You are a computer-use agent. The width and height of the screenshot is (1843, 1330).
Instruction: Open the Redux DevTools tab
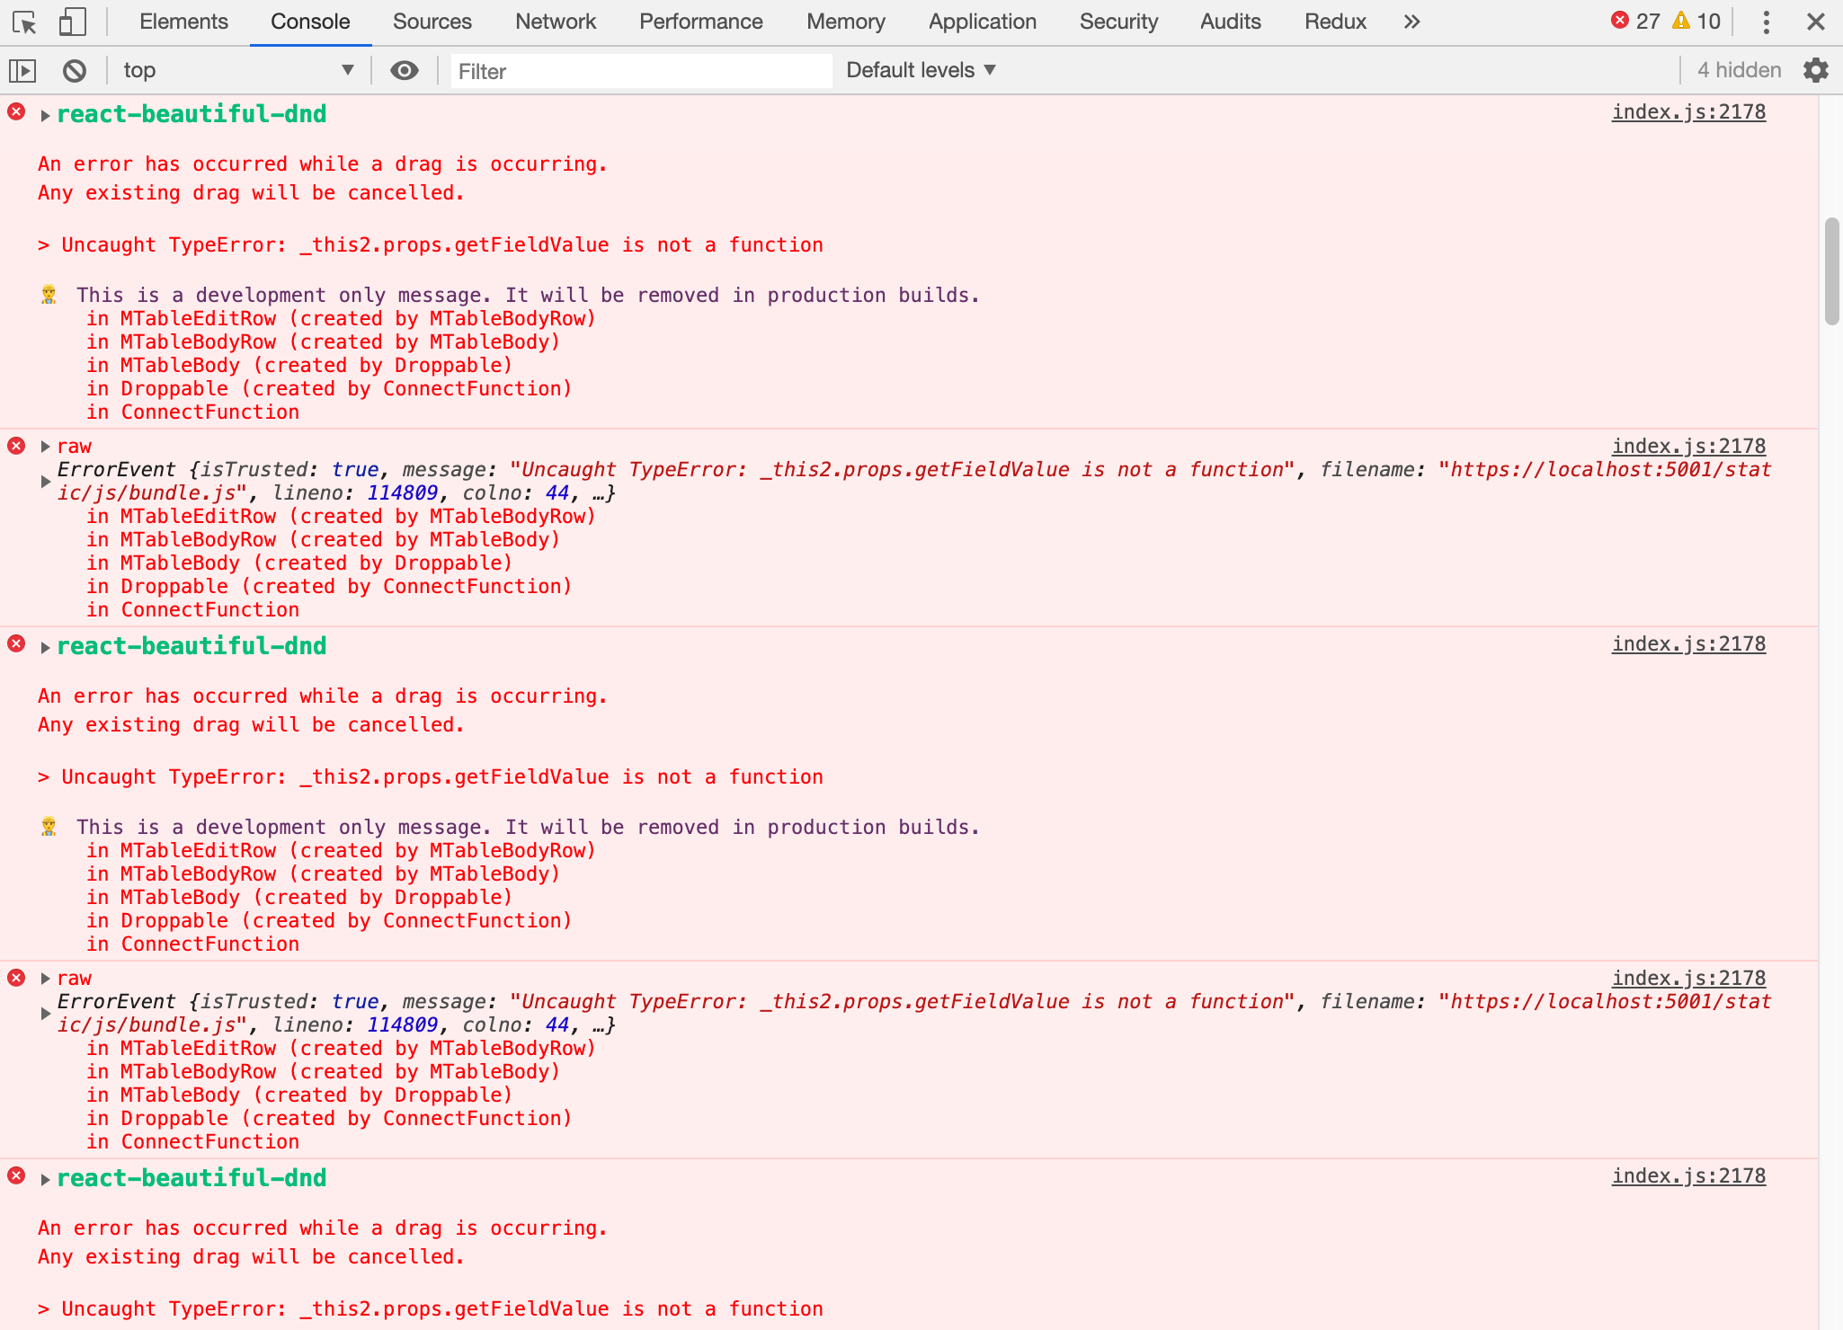click(x=1335, y=22)
